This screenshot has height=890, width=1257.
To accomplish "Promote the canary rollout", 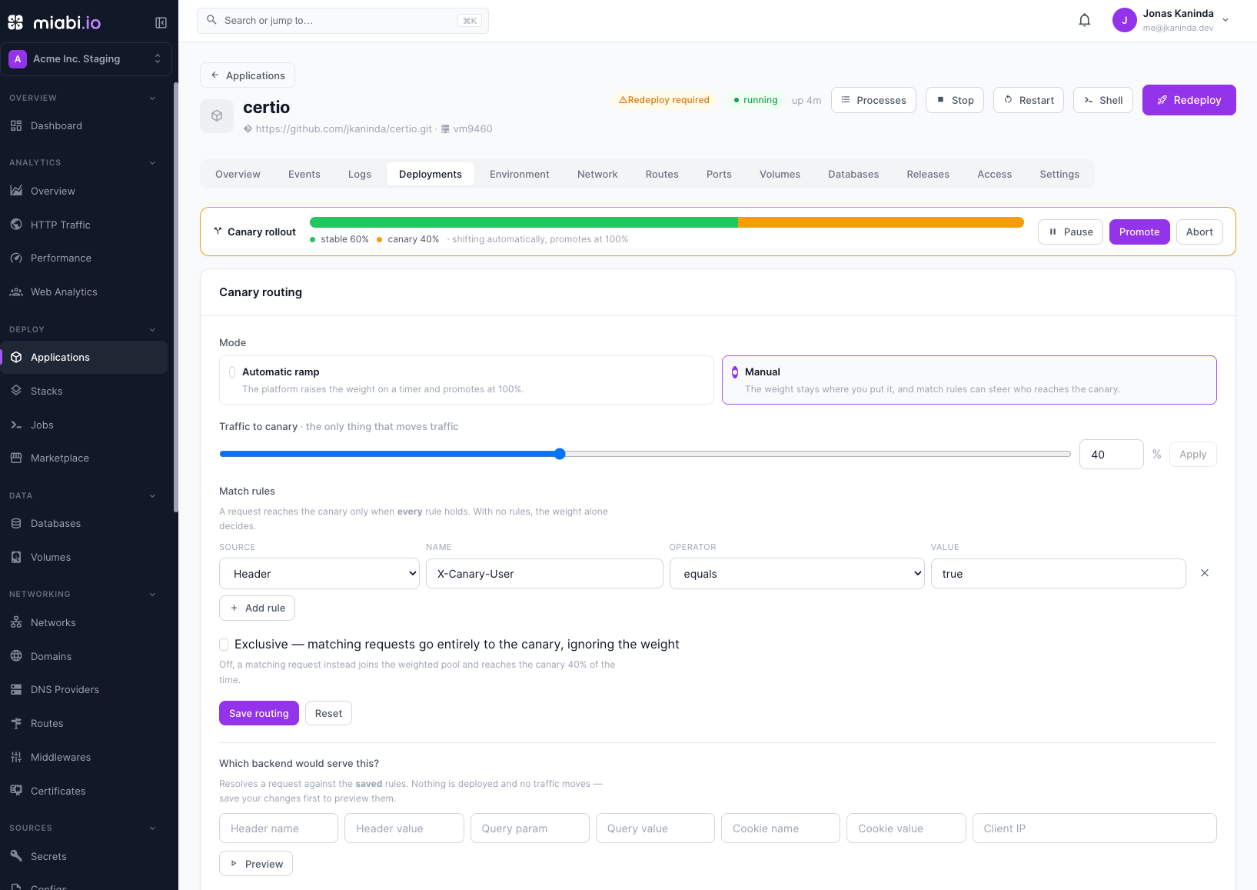I will point(1139,232).
